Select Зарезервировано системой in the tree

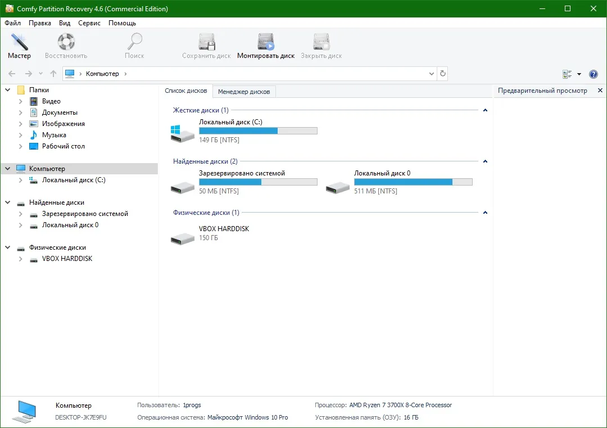85,214
